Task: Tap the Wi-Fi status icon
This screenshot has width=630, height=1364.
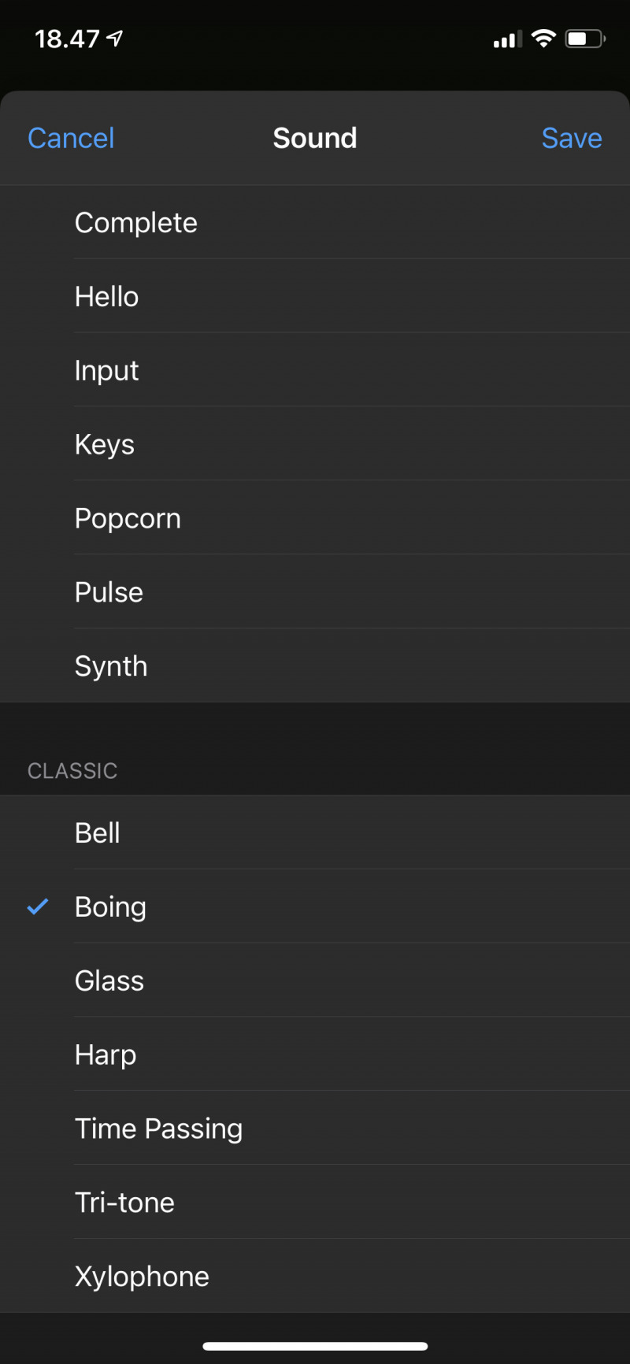Action: point(543,38)
